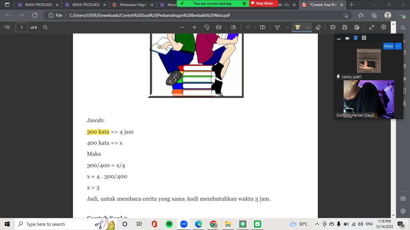Switch Zoom panel to single video view
This screenshot has width=410, height=230.
(x=347, y=38)
